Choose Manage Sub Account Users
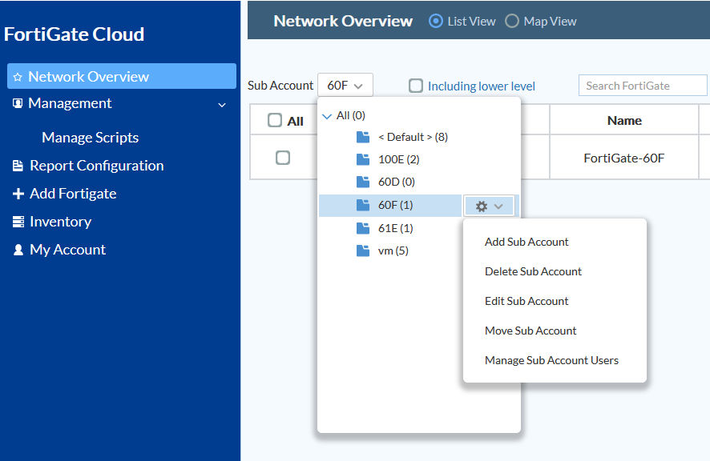 [x=551, y=361]
